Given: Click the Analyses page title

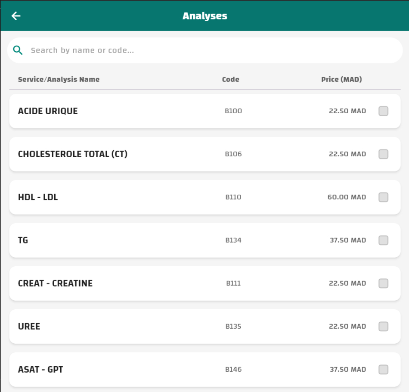Looking at the screenshot, I should [204, 16].
